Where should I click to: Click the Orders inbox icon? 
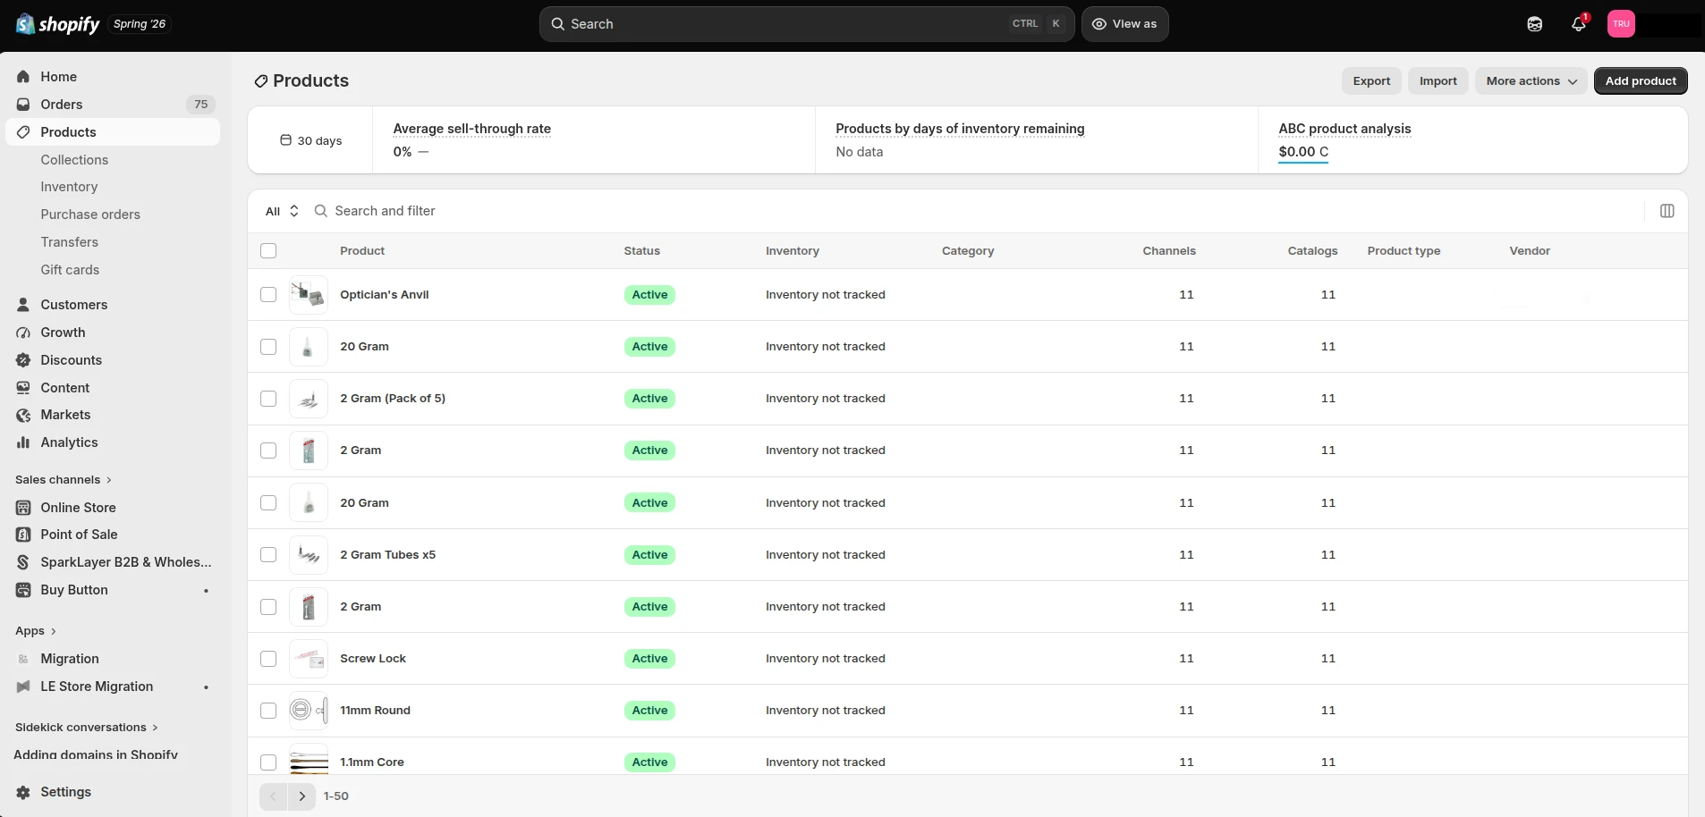[x=23, y=105]
